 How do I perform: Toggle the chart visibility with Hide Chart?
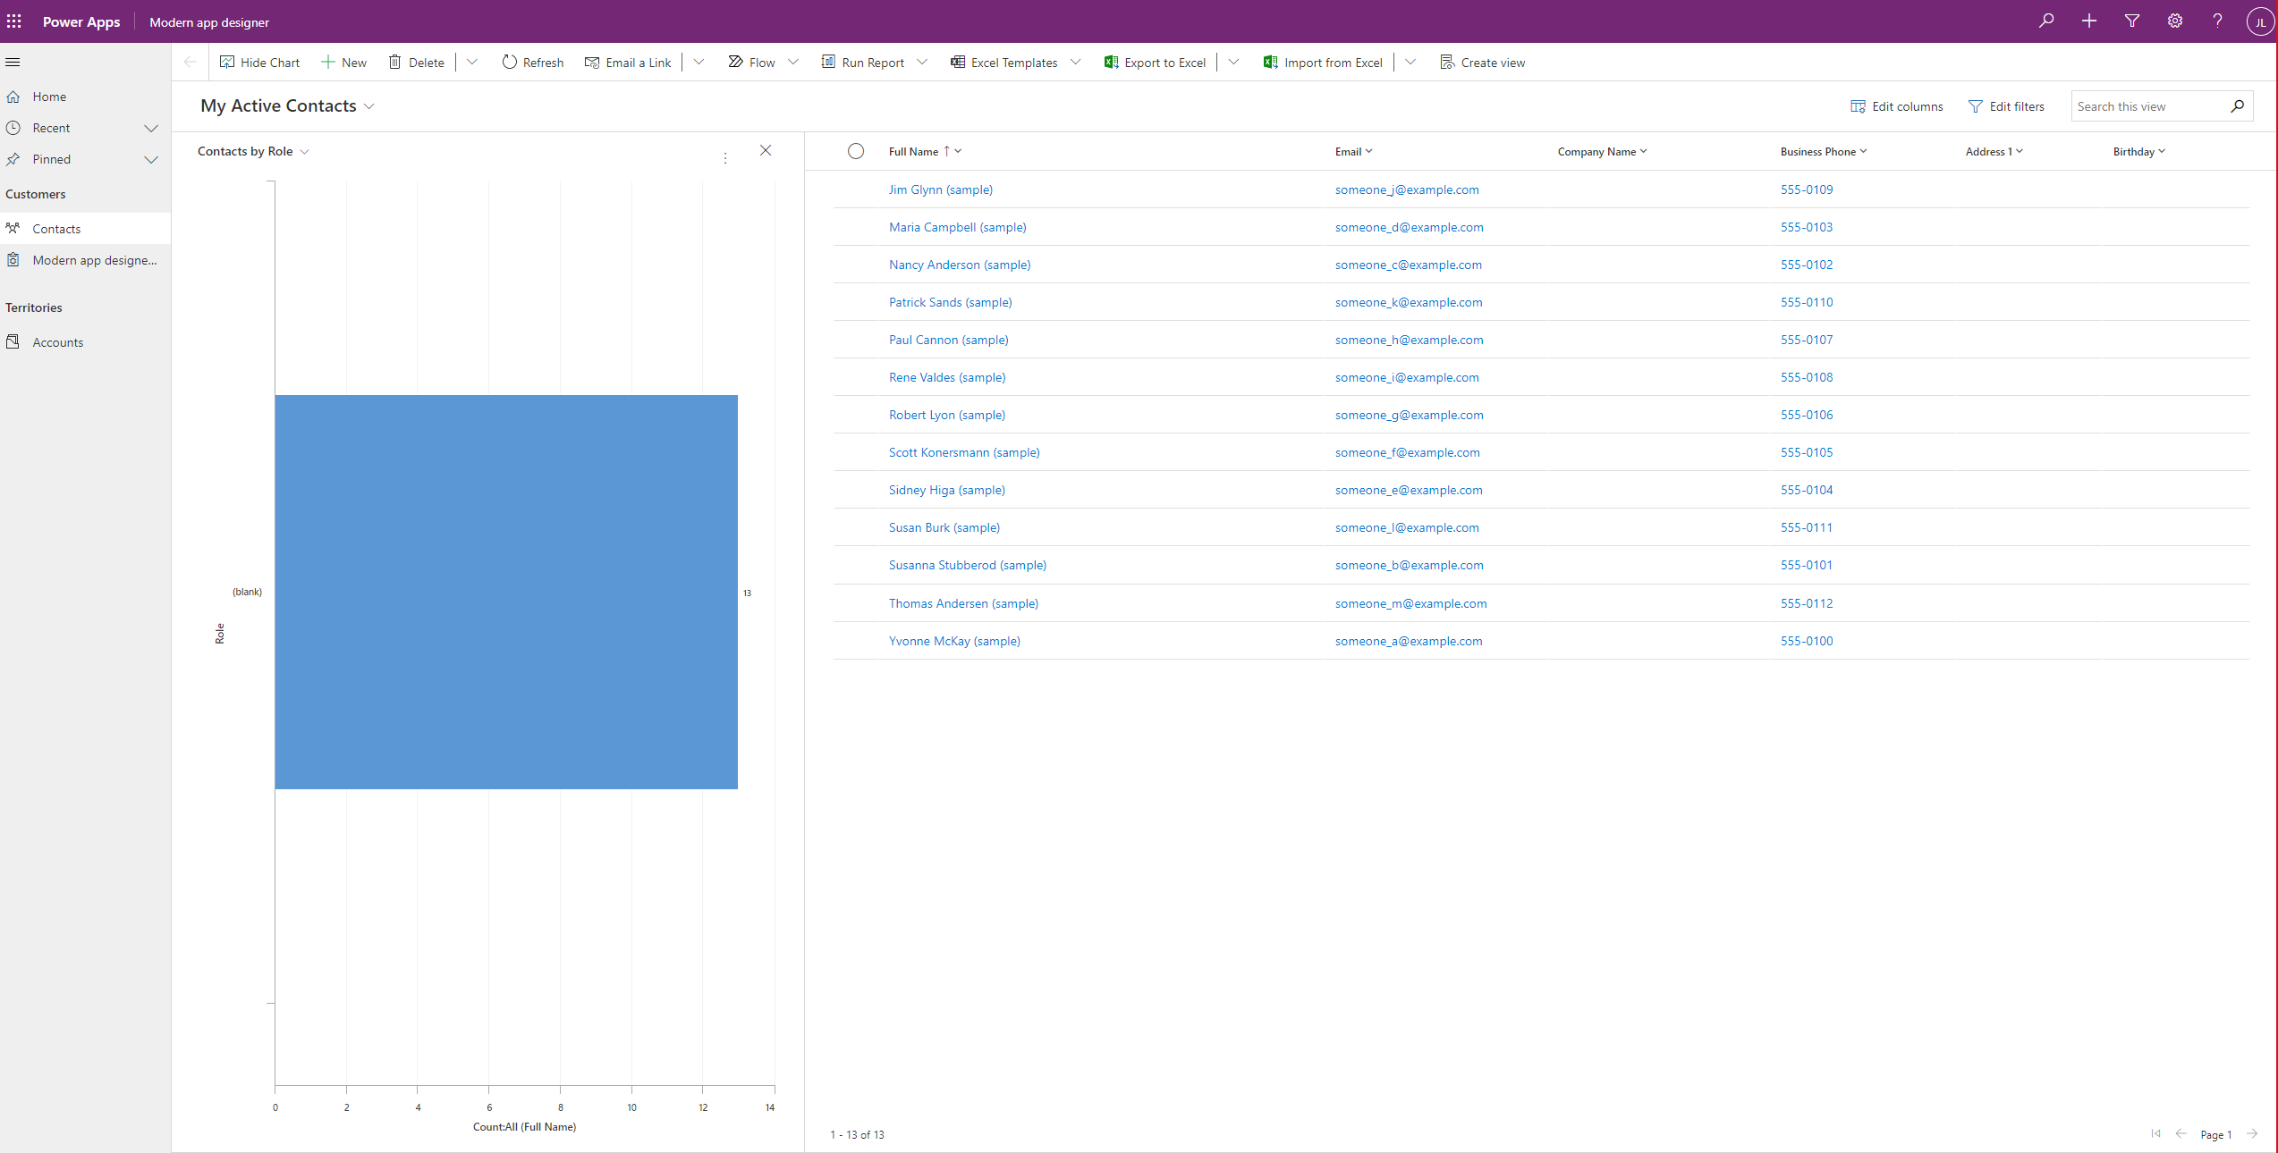click(259, 62)
